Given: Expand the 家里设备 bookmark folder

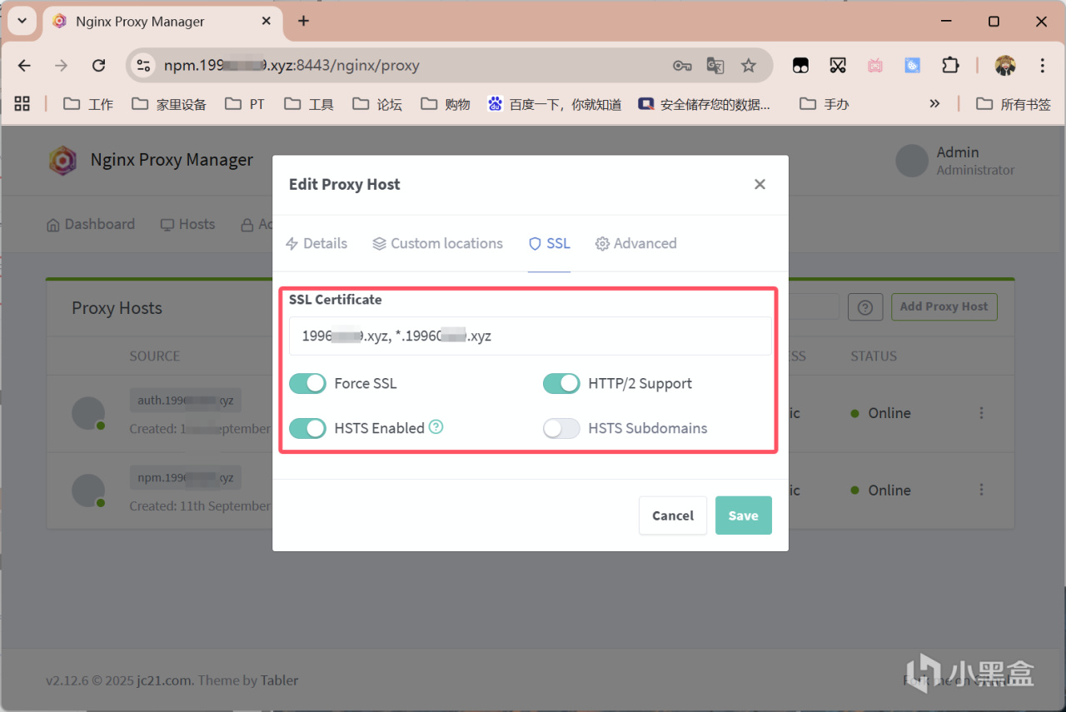Looking at the screenshot, I should pyautogui.click(x=169, y=104).
